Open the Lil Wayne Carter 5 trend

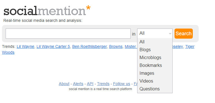click(53, 46)
